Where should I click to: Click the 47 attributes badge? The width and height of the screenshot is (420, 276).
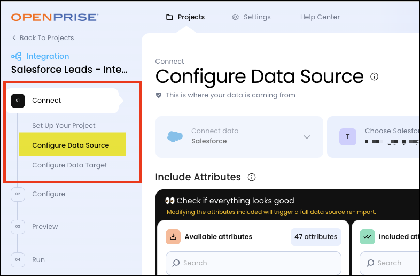(316, 237)
